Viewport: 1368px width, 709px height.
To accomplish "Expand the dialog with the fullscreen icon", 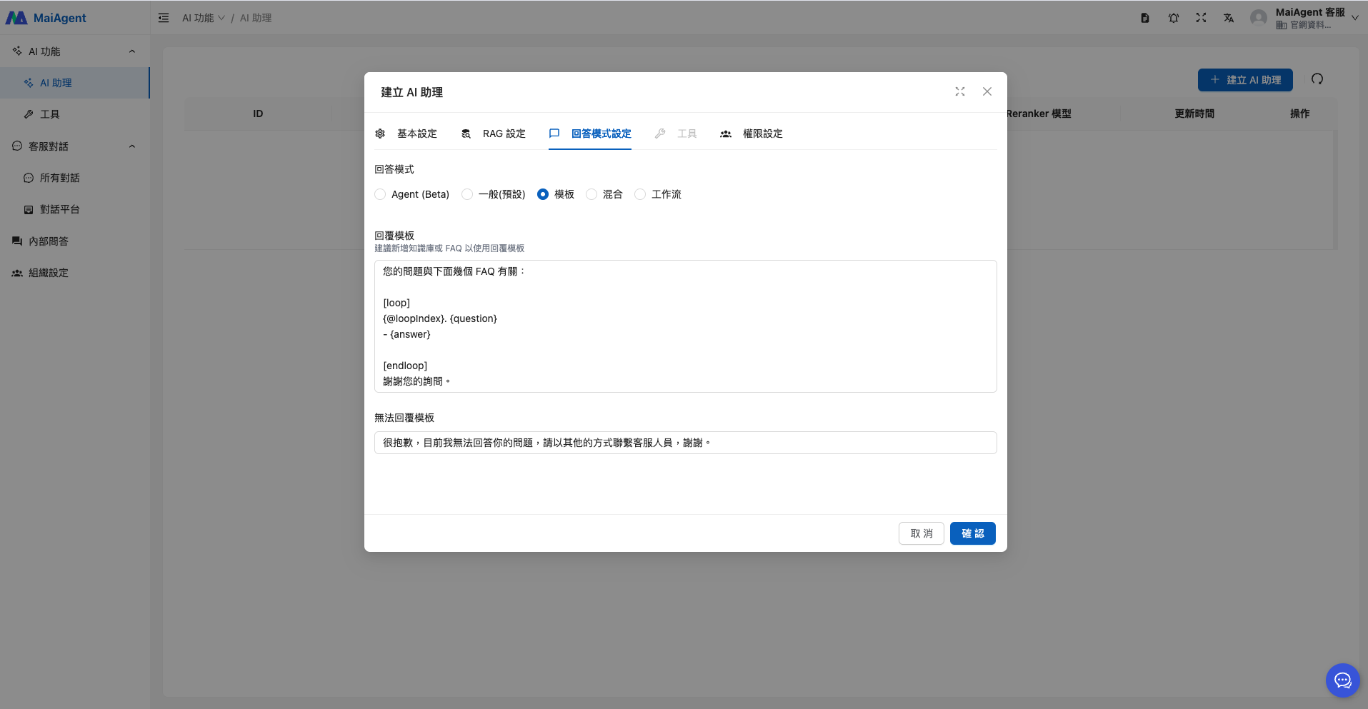I will coord(960,91).
